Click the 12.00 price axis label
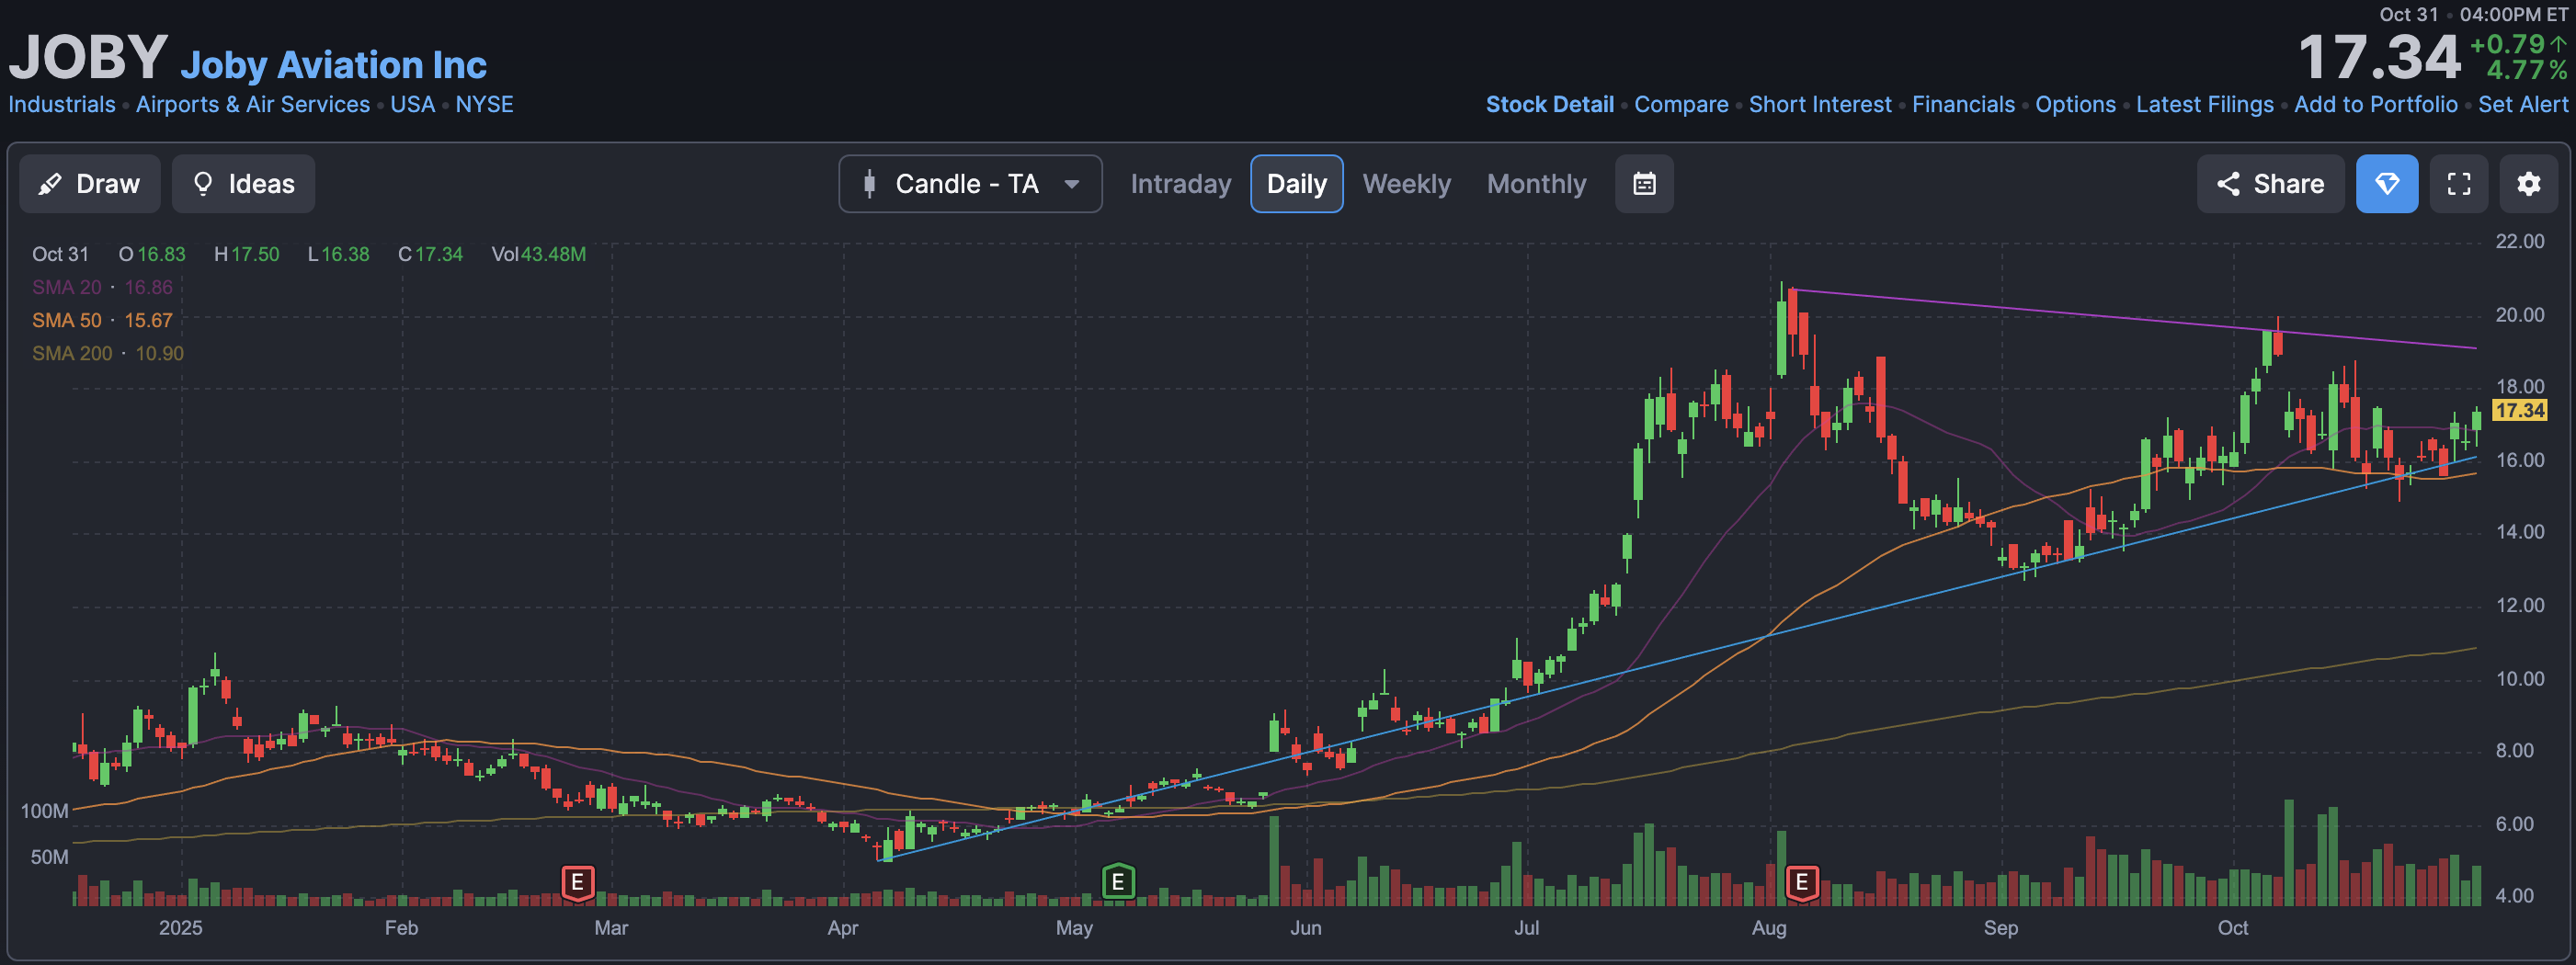The height and width of the screenshot is (965, 2576). (x=2519, y=606)
